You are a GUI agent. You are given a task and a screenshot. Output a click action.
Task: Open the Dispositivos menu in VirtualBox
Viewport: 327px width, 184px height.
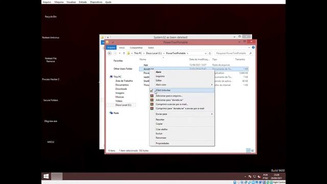(x=96, y=2)
